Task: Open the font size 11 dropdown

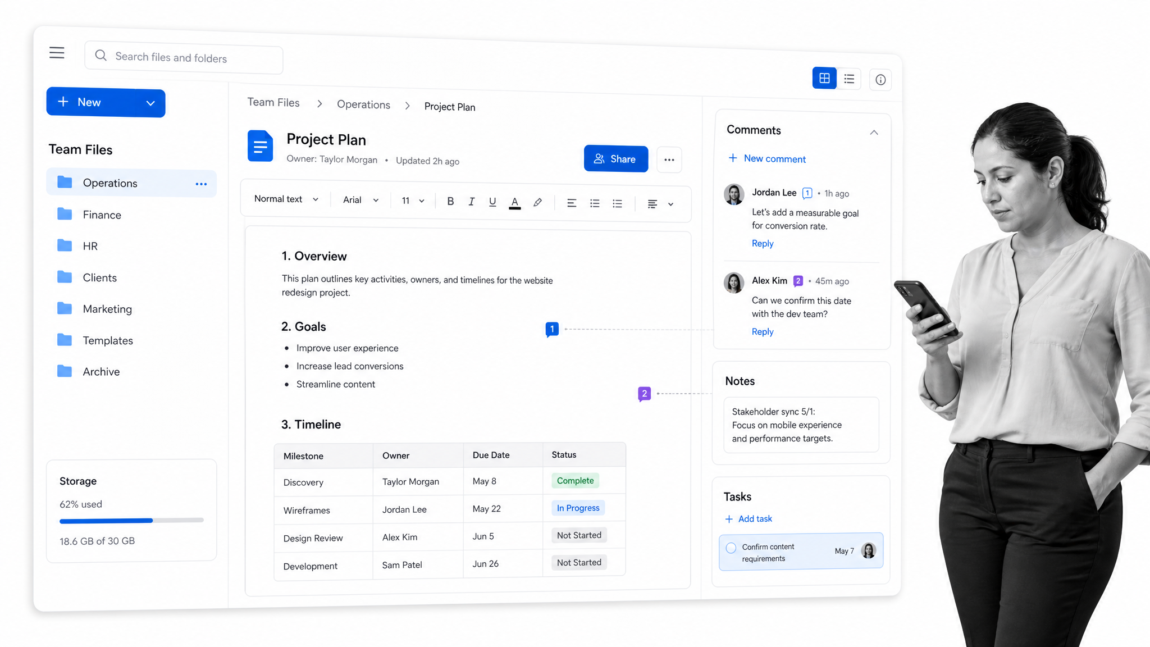Action: [x=413, y=201]
